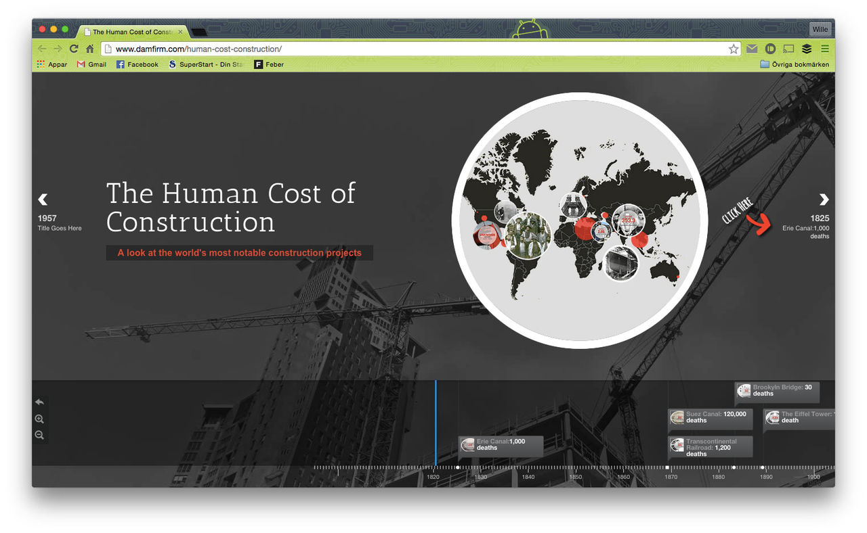
Task: Select Erie Canal timeline marker
Action: tap(501, 445)
